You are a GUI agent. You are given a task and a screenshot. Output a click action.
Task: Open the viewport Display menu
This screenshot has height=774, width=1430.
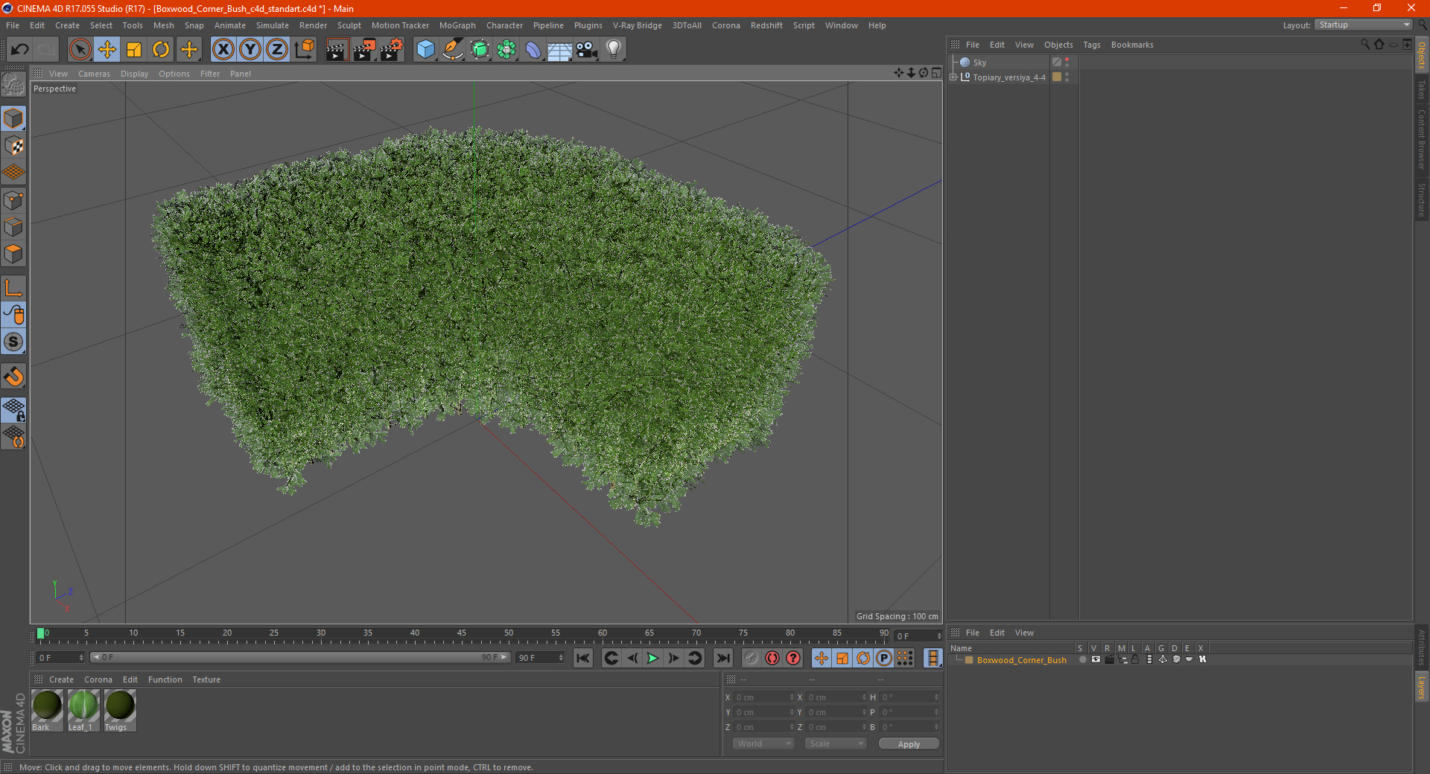(134, 74)
